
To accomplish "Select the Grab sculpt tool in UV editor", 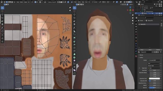I will [2, 35].
